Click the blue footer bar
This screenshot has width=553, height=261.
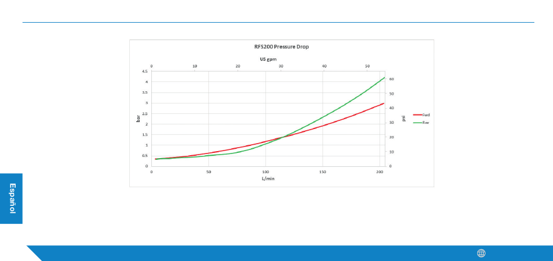tap(289, 253)
